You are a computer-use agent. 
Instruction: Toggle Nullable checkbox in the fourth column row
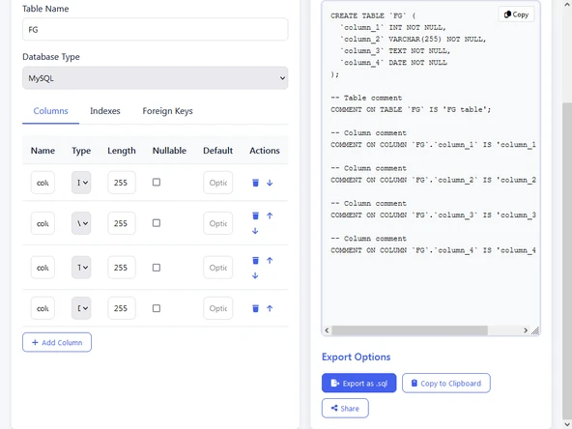tap(157, 308)
